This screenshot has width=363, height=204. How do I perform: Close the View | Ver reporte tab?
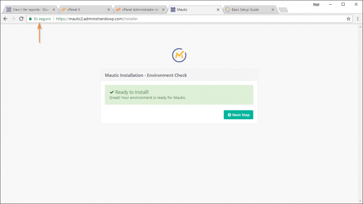[x=54, y=10]
